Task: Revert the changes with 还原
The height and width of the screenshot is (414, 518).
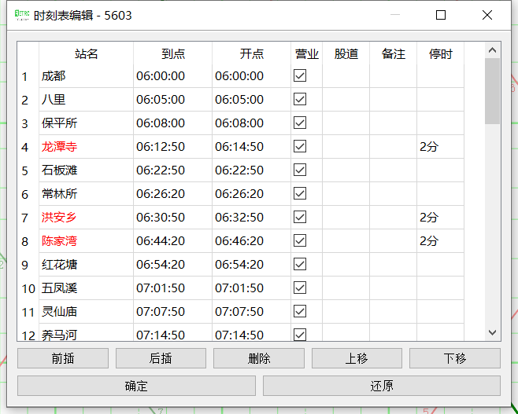Action: click(x=382, y=386)
